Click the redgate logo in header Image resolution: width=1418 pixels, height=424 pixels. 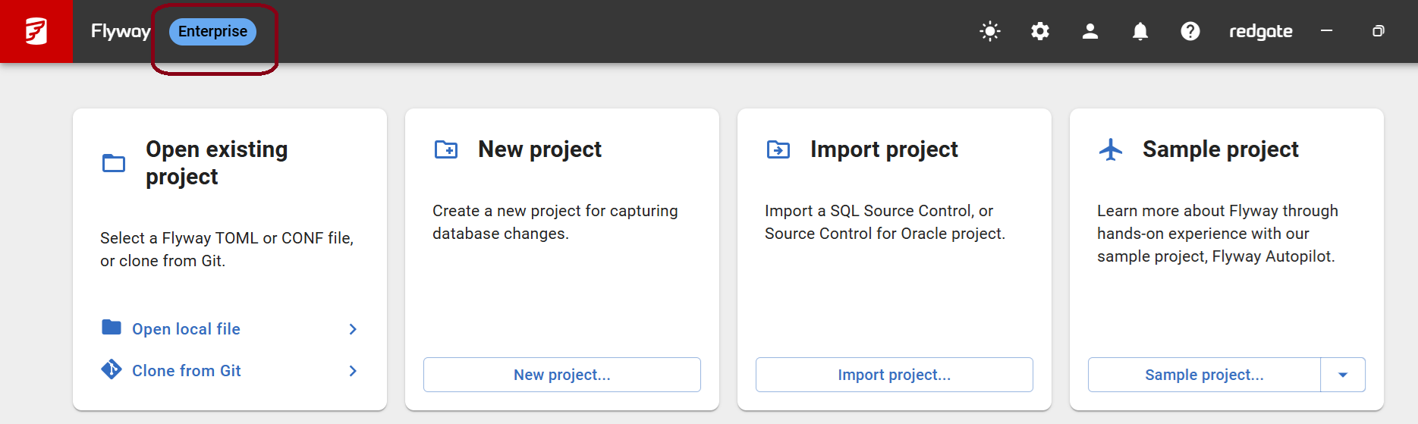[1260, 31]
